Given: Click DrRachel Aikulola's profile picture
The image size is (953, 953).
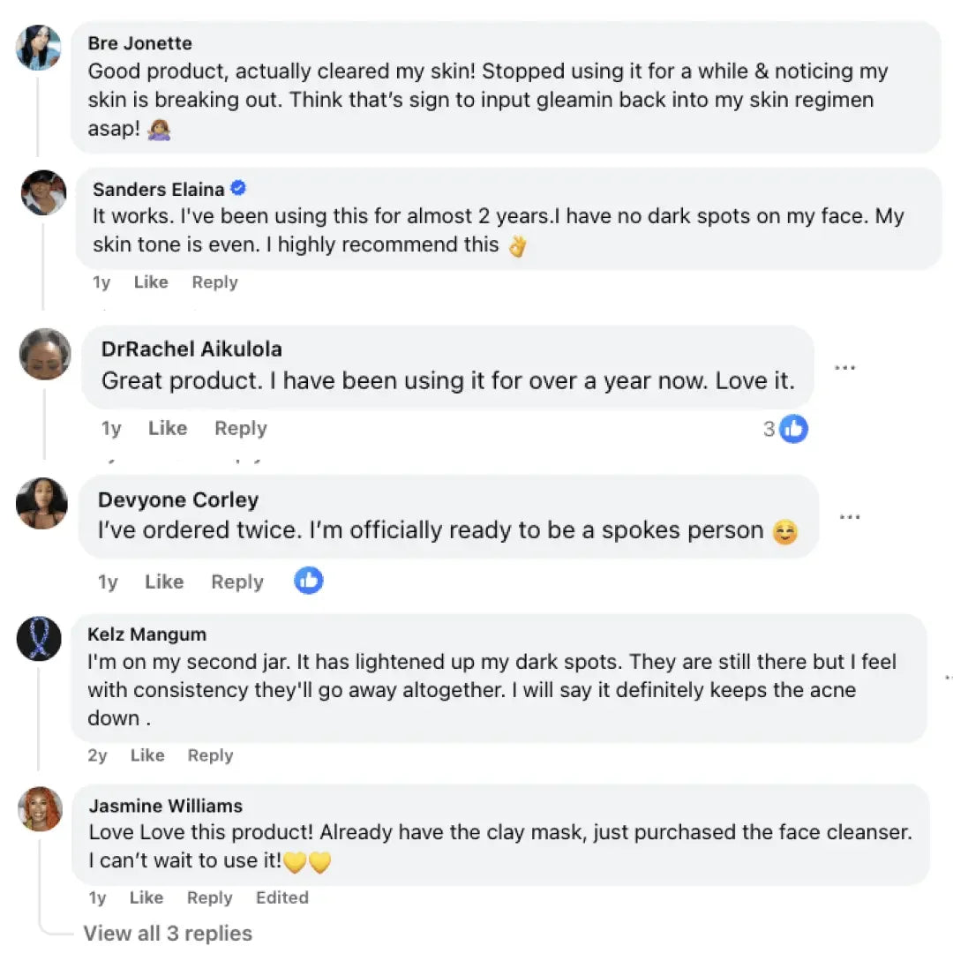Looking at the screenshot, I should pyautogui.click(x=44, y=354).
